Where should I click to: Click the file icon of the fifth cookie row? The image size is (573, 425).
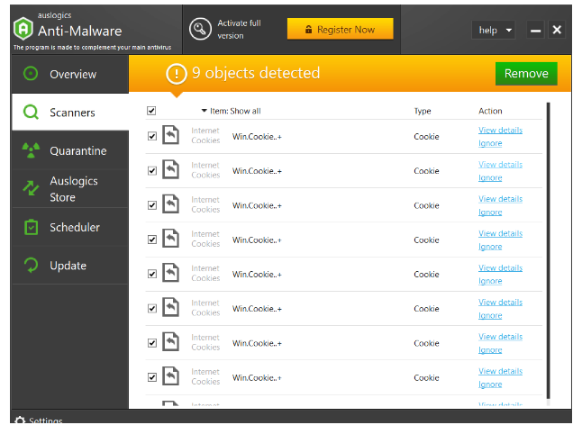coord(170,273)
